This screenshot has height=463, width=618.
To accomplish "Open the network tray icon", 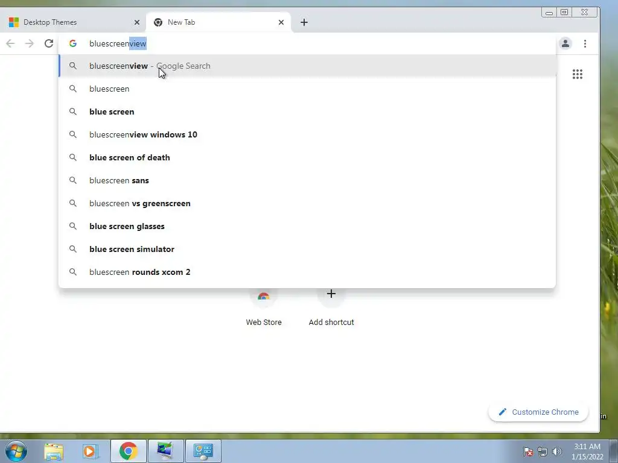I will pyautogui.click(x=543, y=452).
